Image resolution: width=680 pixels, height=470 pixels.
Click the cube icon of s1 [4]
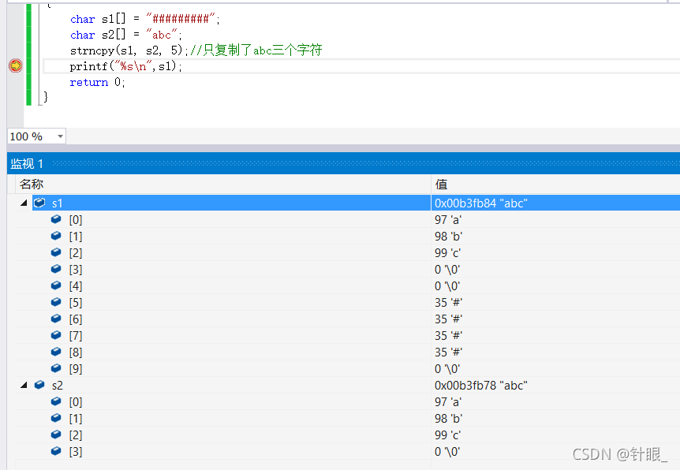56,285
